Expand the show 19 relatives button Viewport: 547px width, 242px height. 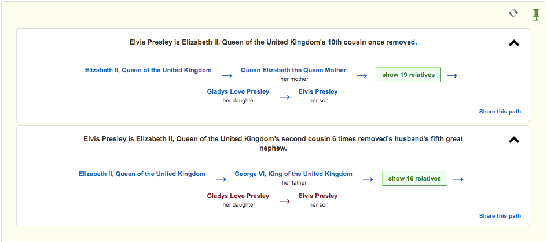coord(408,75)
